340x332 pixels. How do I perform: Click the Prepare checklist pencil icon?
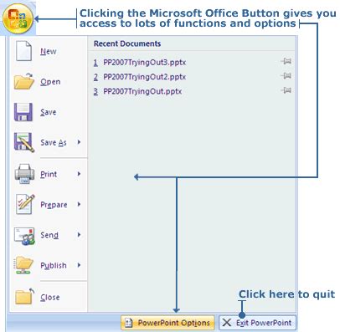[25, 204]
